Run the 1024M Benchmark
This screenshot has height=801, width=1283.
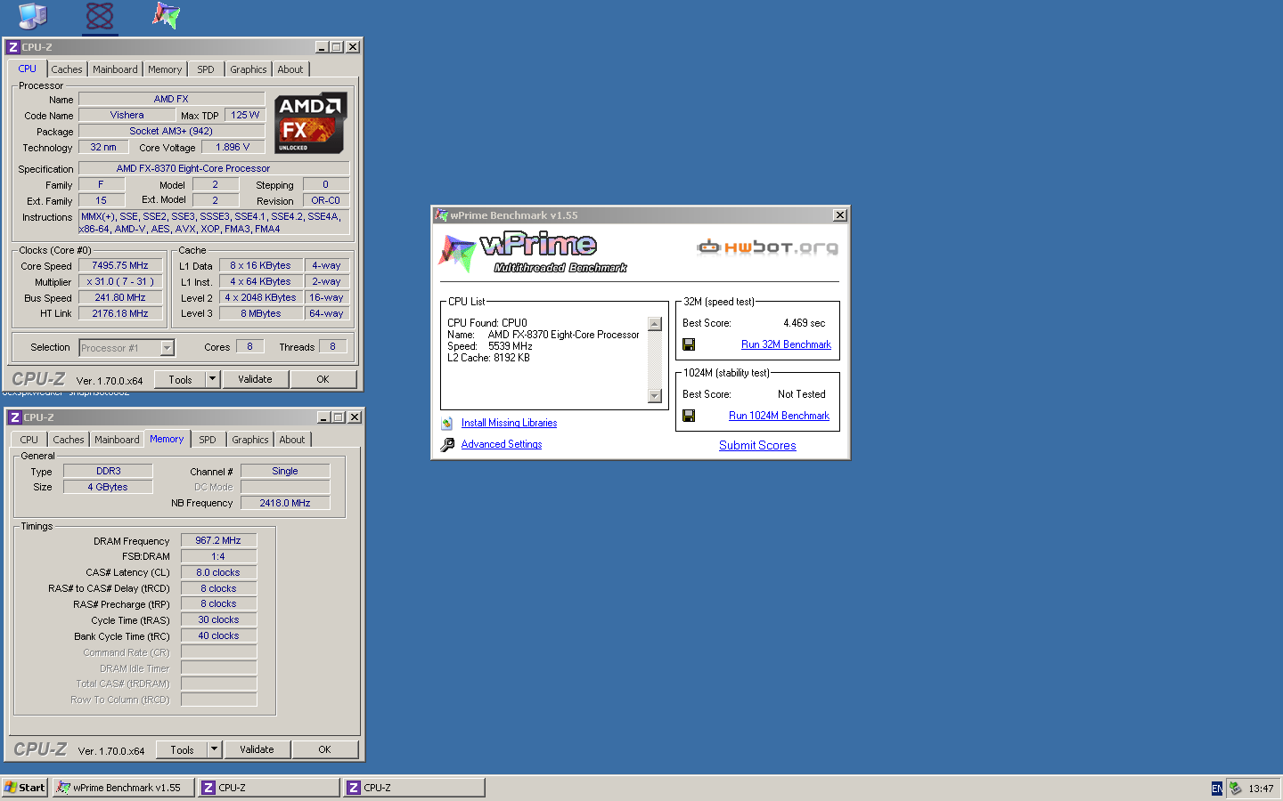pos(779,416)
